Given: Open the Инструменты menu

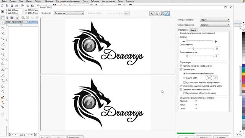Looking at the screenshot, I should tap(108, 1).
